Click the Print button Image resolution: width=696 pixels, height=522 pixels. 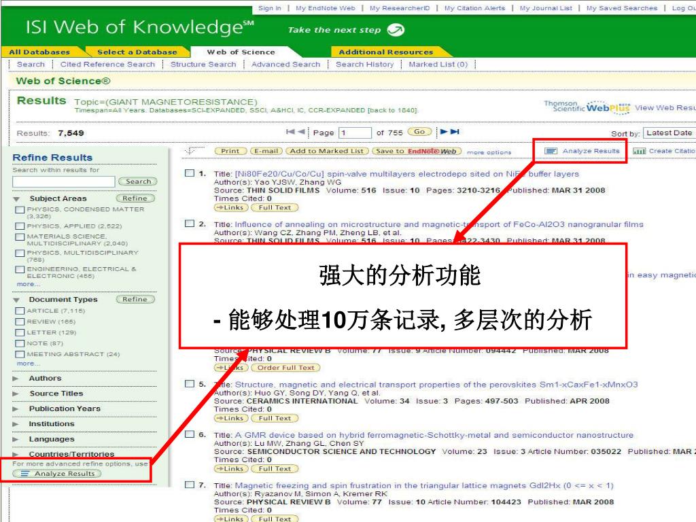pyautogui.click(x=230, y=151)
